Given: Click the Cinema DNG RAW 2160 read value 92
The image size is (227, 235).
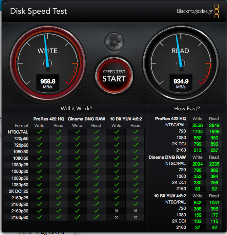Looking at the screenshot, I should [214, 189].
